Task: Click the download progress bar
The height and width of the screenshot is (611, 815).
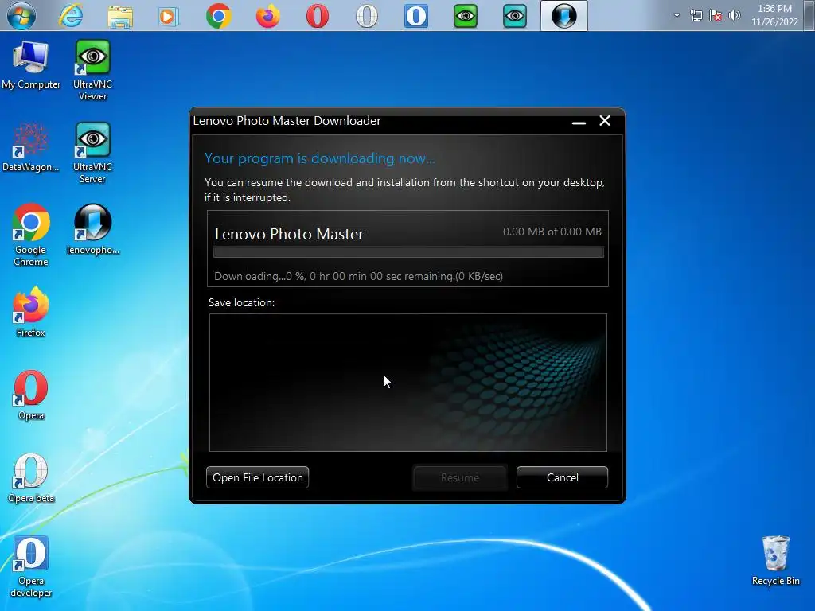Action: click(408, 252)
